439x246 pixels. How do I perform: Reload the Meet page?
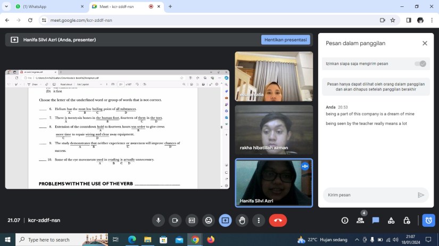pyautogui.click(x=30, y=20)
